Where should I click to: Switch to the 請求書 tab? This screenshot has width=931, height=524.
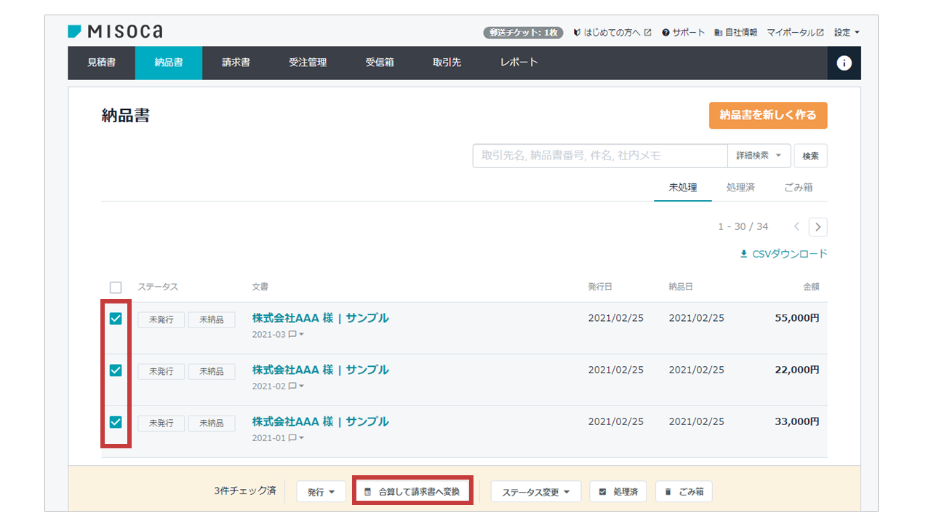click(x=236, y=63)
